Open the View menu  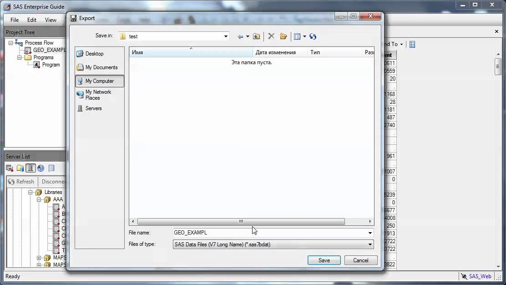[x=51, y=20]
